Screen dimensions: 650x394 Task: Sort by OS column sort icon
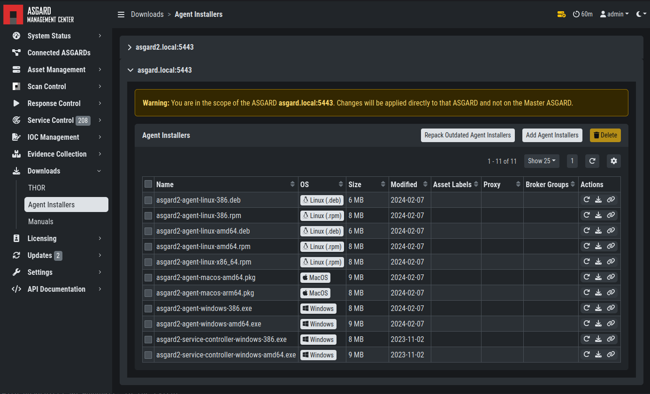click(341, 184)
